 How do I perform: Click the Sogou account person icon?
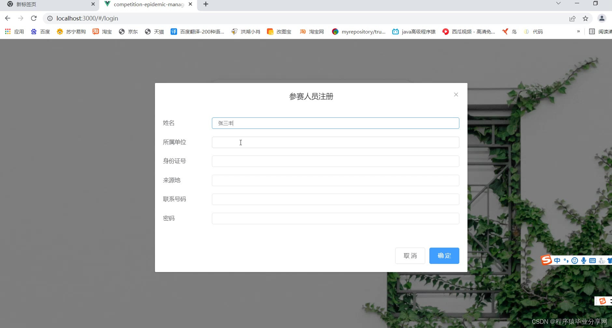click(x=602, y=260)
